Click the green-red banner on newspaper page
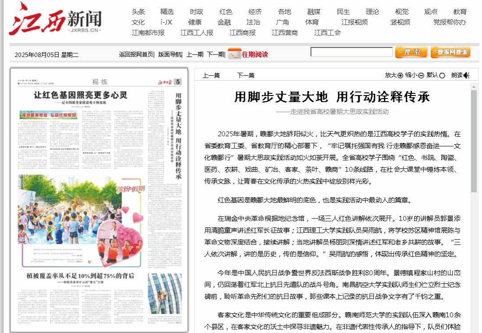 pos(48,115)
